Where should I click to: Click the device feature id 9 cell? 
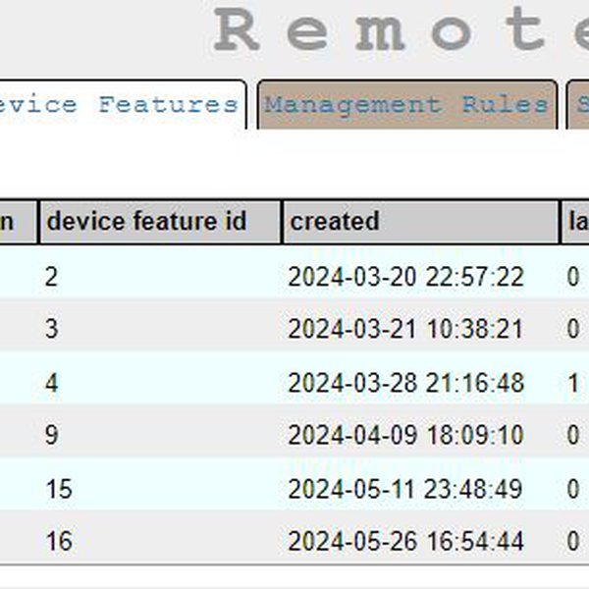tap(51, 435)
